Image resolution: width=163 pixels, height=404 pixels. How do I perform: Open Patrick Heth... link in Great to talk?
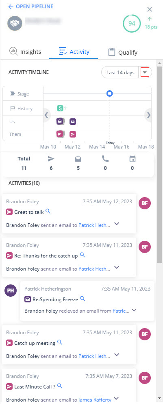click(94, 225)
